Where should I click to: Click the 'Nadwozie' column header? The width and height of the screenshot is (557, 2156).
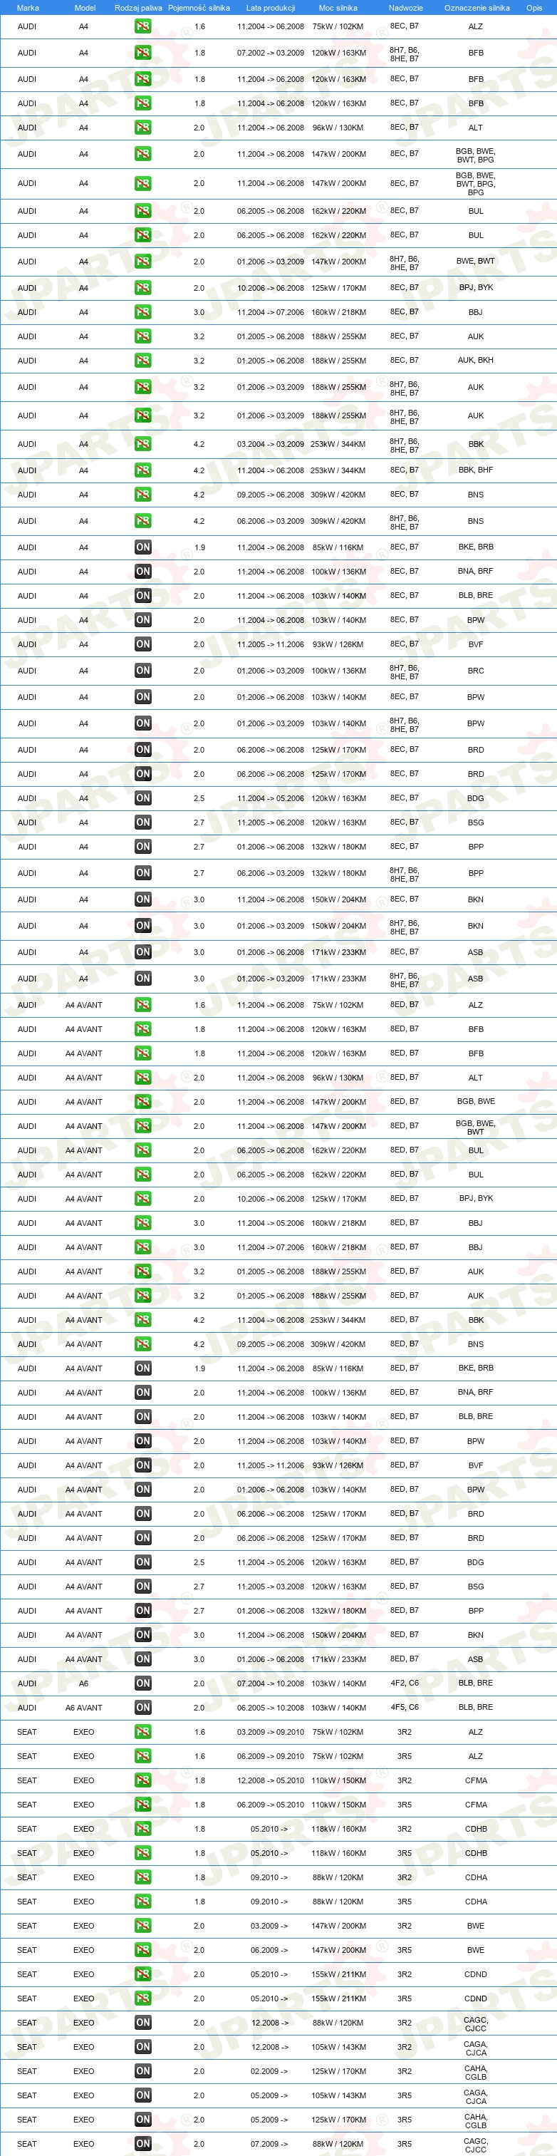[405, 8]
